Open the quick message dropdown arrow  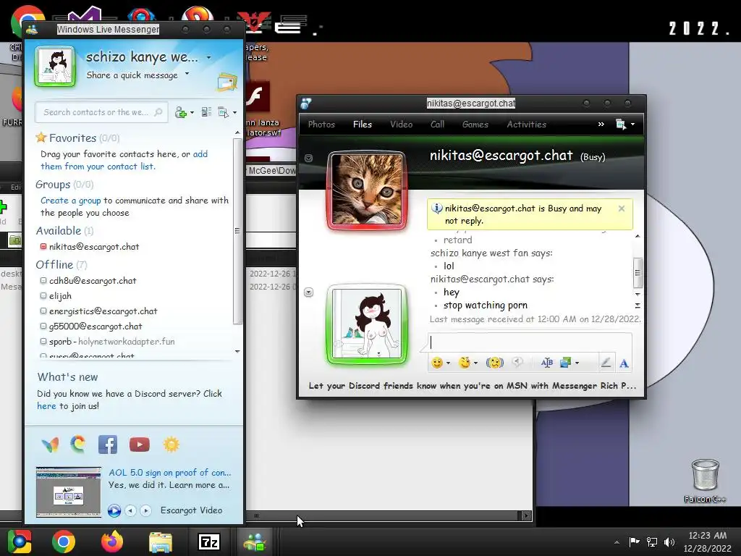coord(187,74)
